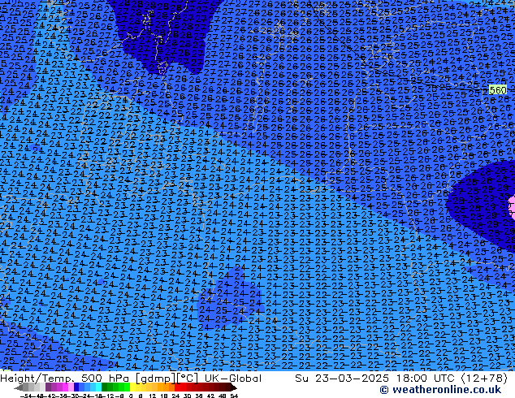The height and width of the screenshot is (398, 515).
Task: Click the grey left arrow of color scale
Action: [18, 387]
